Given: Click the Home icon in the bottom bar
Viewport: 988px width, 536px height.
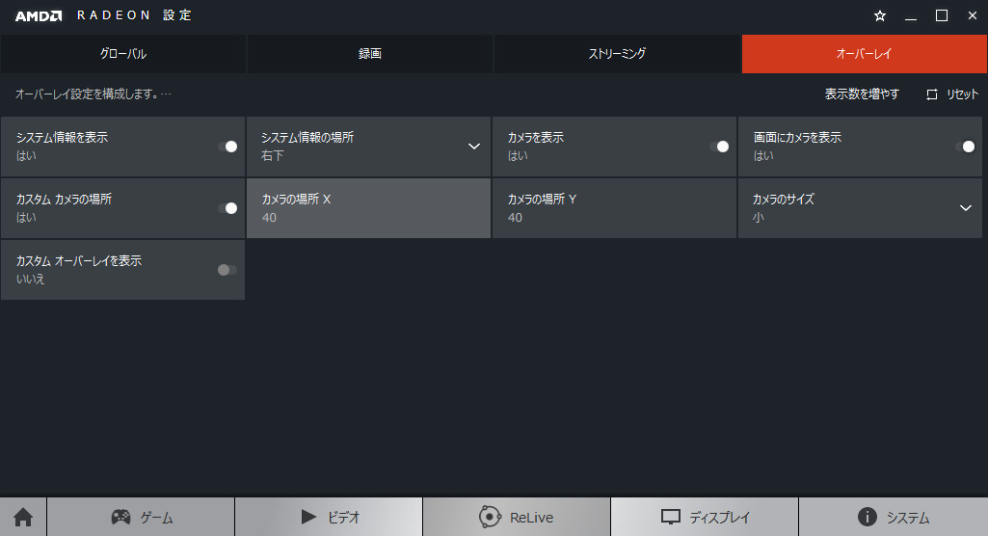Looking at the screenshot, I should (x=23, y=518).
